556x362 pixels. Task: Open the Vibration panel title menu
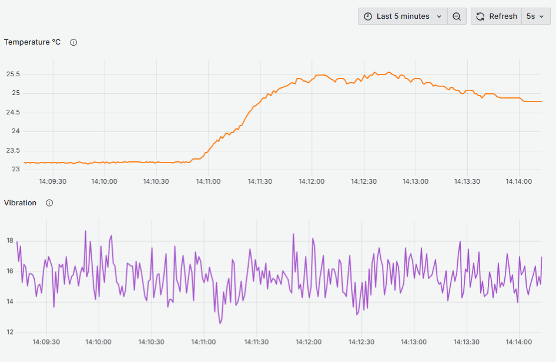pyautogui.click(x=21, y=203)
